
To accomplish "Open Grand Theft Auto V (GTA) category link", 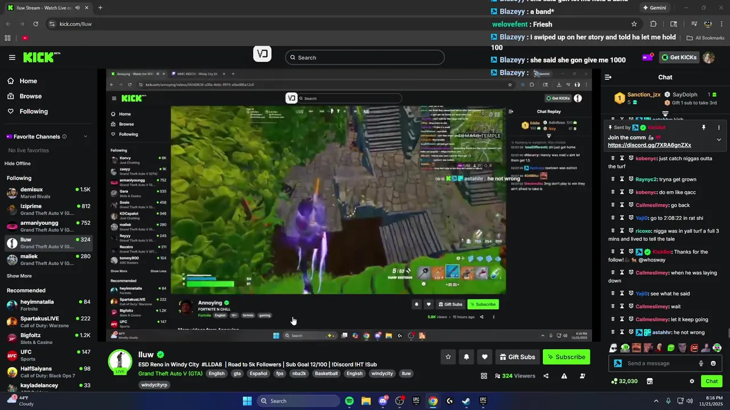I will pyautogui.click(x=170, y=374).
